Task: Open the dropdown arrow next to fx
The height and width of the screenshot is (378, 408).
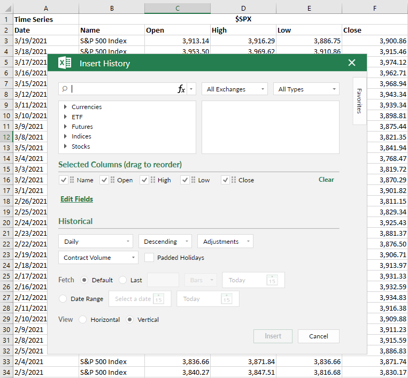Action: (191, 89)
